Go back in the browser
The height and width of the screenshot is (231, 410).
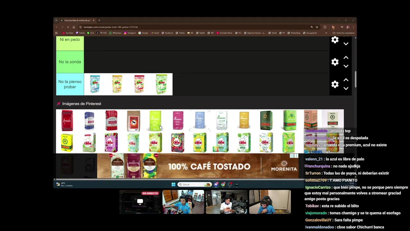pyautogui.click(x=57, y=27)
